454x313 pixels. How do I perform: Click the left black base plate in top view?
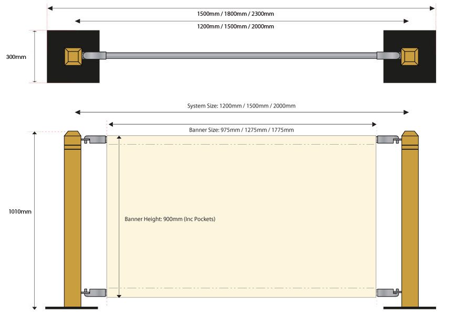[x=57, y=71]
